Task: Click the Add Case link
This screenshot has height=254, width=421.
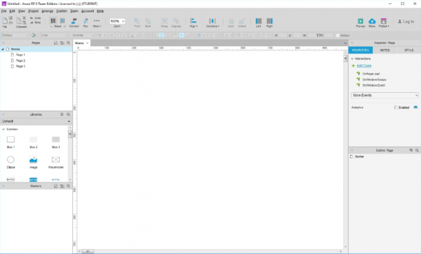Action: click(x=364, y=65)
